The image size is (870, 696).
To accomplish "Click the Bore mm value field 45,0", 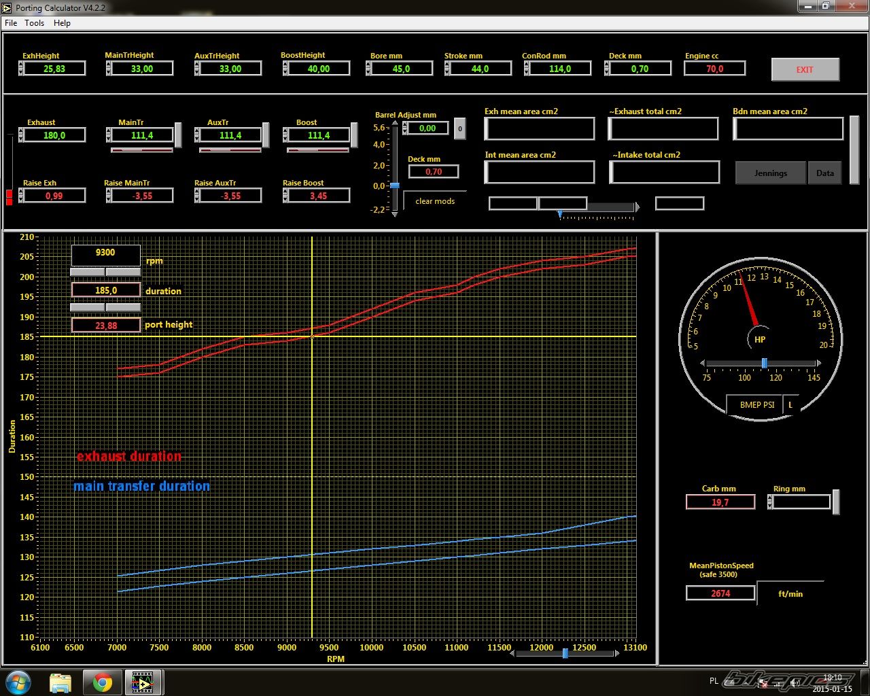I will click(x=402, y=69).
